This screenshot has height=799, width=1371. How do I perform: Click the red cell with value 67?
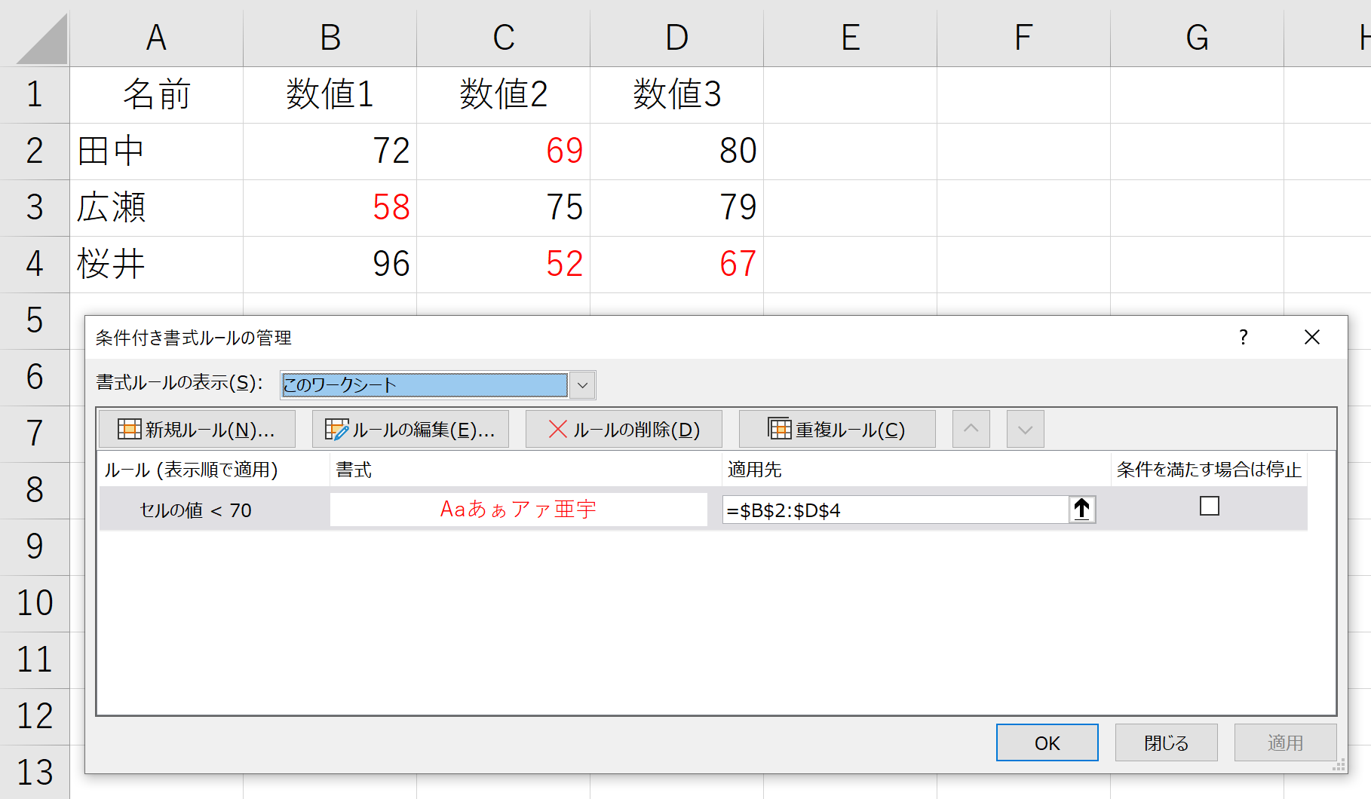tap(677, 265)
